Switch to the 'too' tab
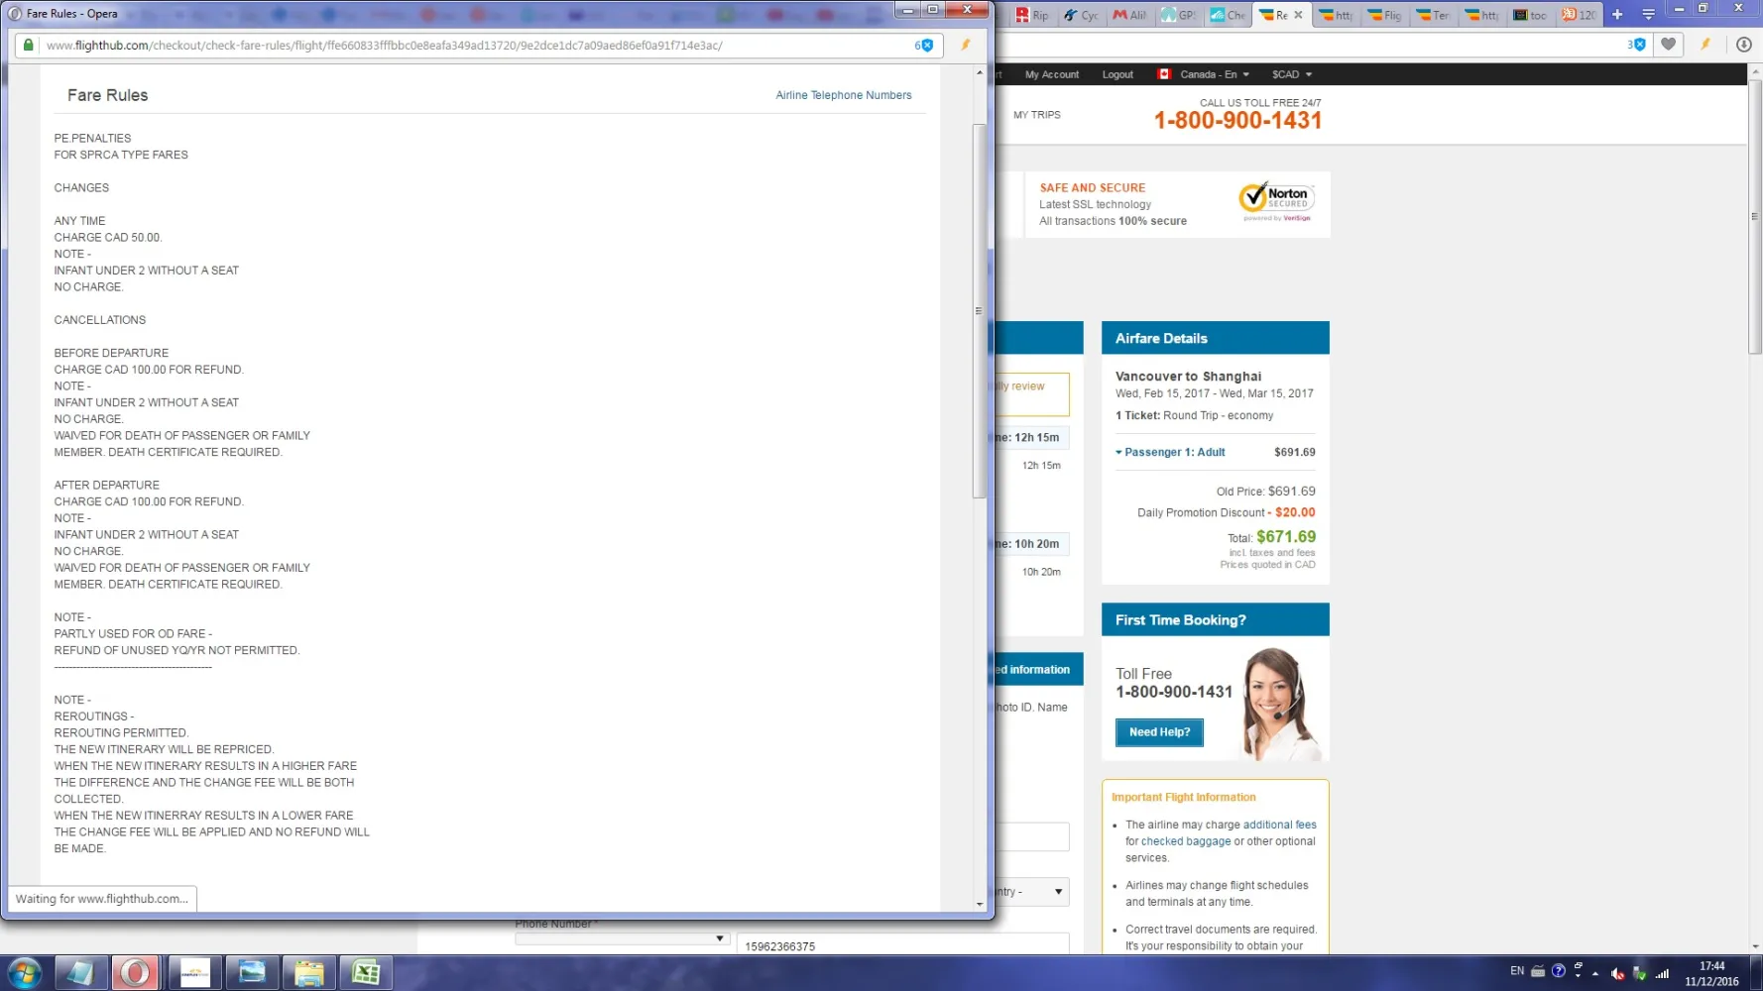Image resolution: width=1763 pixels, height=991 pixels. 1531,15
